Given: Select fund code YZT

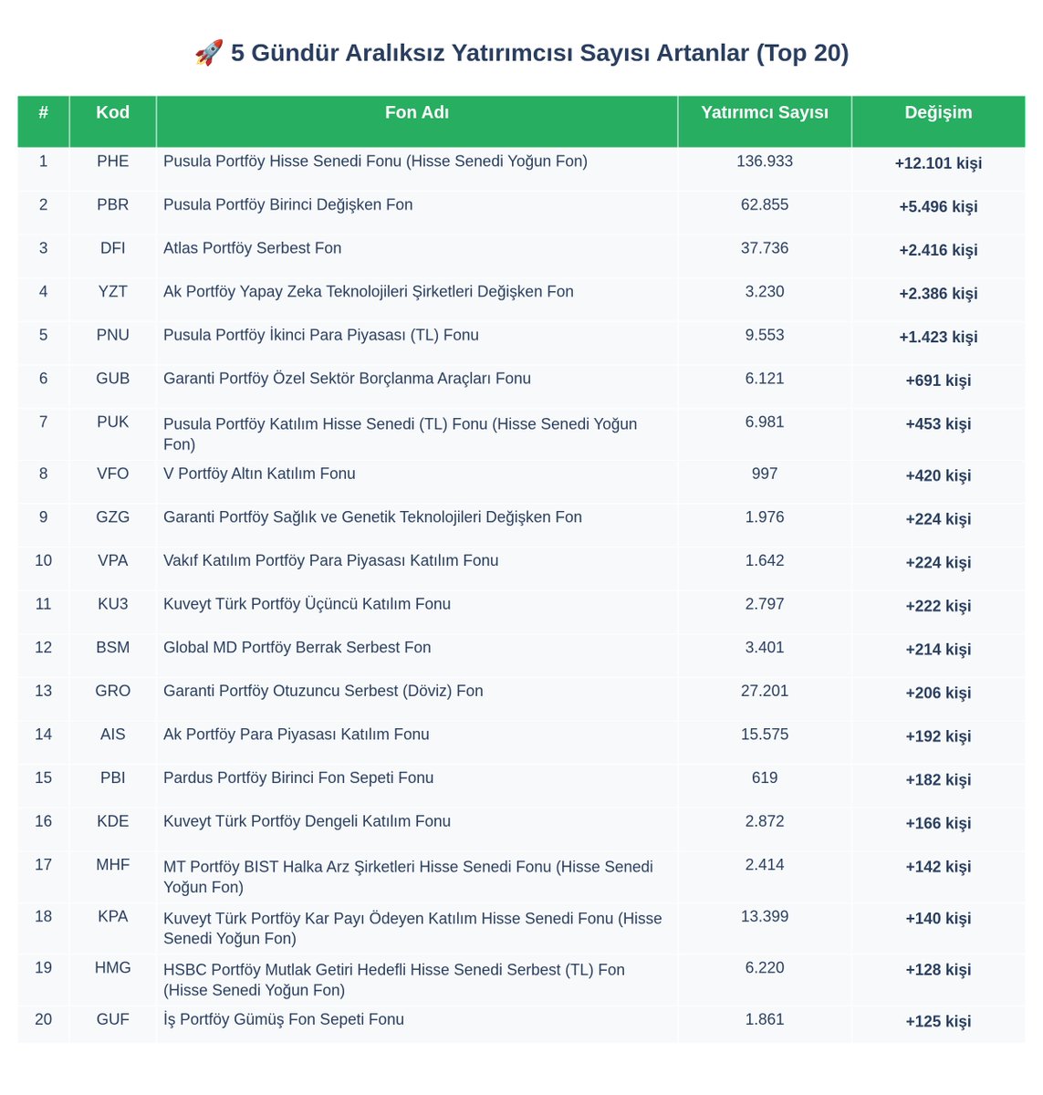Looking at the screenshot, I should pyautogui.click(x=113, y=292).
